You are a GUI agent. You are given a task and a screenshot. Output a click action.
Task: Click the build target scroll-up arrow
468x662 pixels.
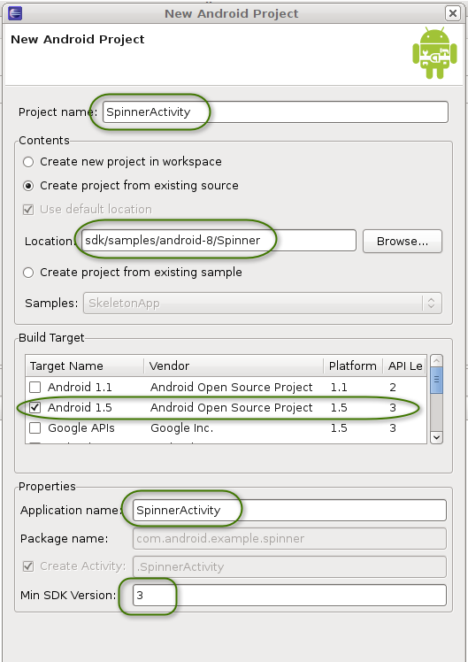pyautogui.click(x=436, y=360)
